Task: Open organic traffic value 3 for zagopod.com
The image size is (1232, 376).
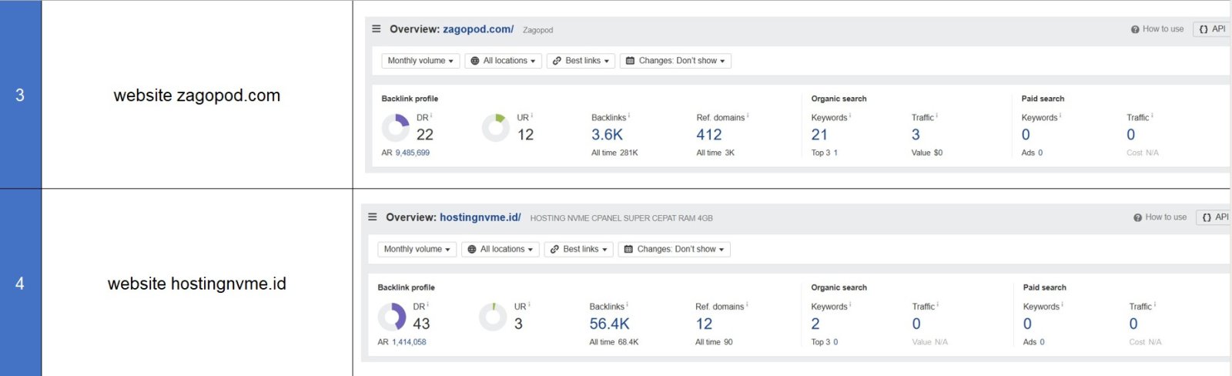Action: click(x=916, y=135)
